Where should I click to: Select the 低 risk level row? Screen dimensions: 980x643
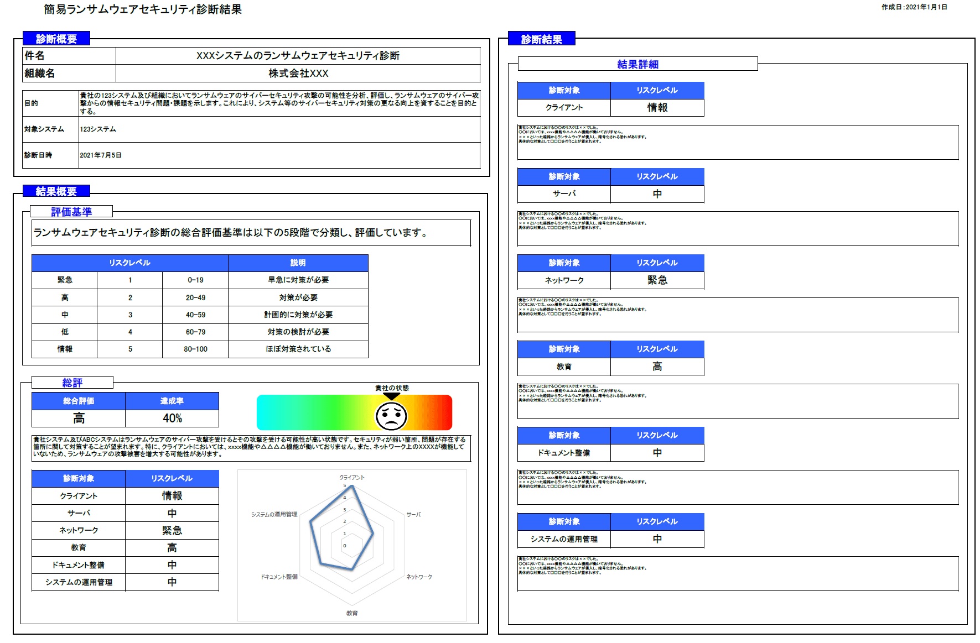pos(66,332)
